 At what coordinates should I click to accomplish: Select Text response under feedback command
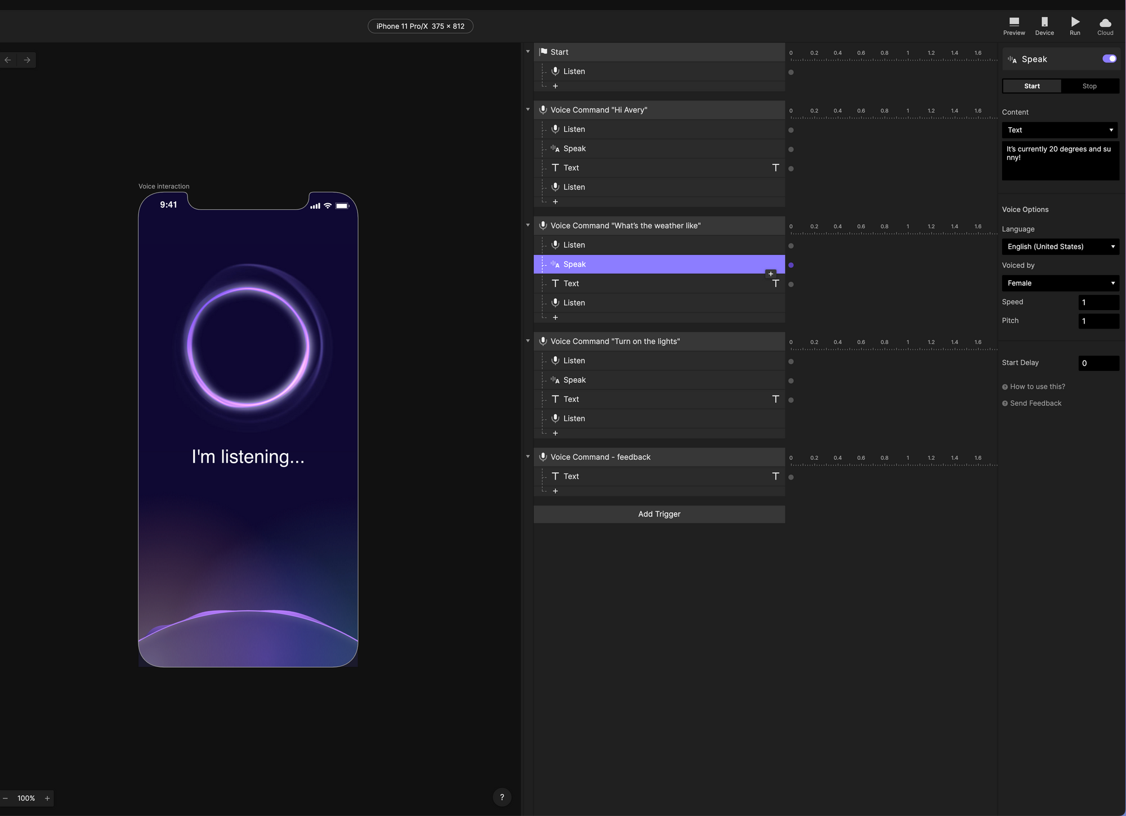pos(659,476)
